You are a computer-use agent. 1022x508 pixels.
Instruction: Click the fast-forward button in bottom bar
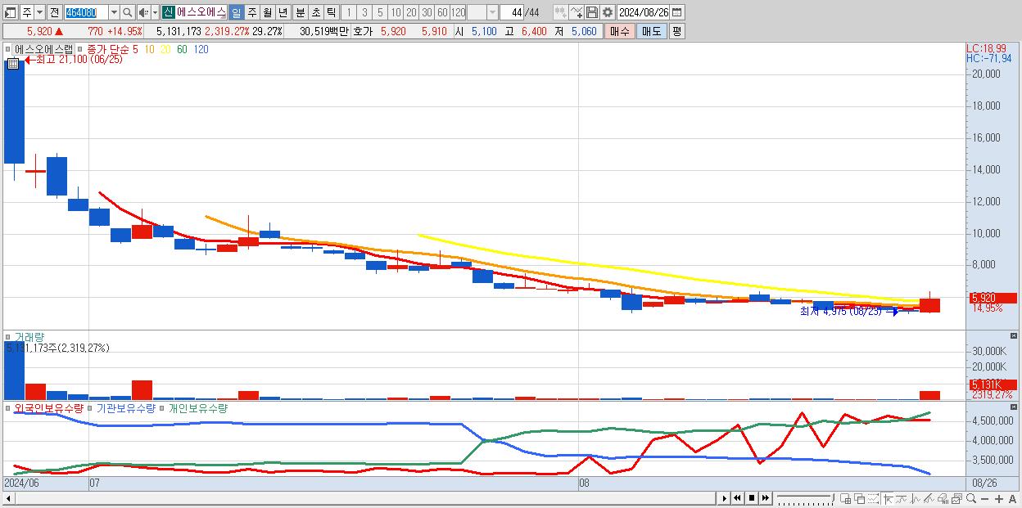click(x=766, y=498)
